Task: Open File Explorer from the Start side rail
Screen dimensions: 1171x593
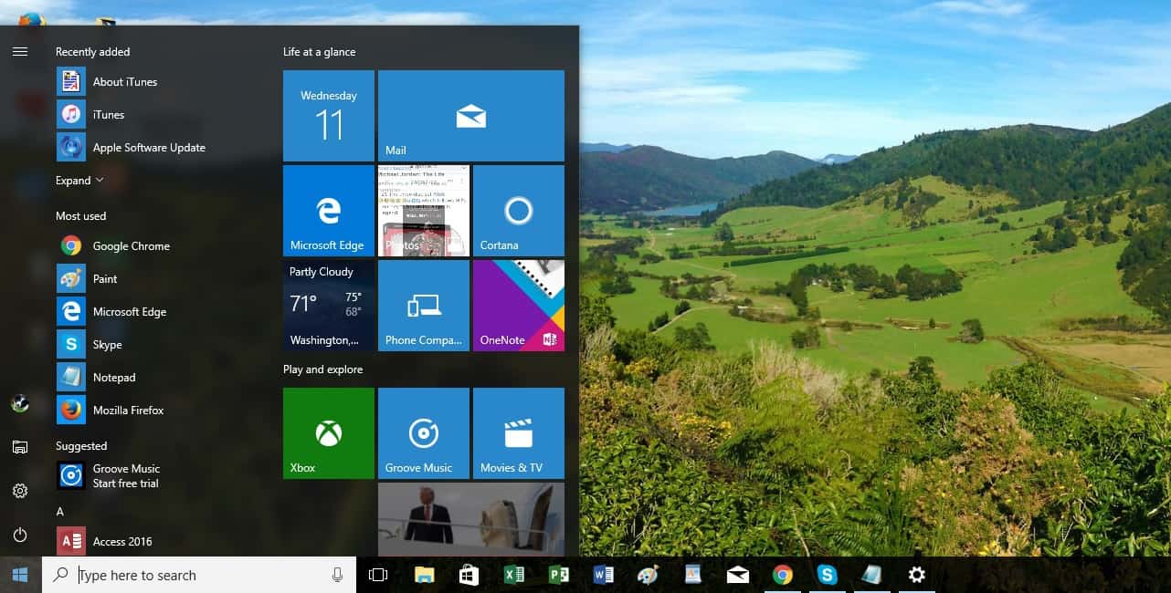Action: coord(20,447)
